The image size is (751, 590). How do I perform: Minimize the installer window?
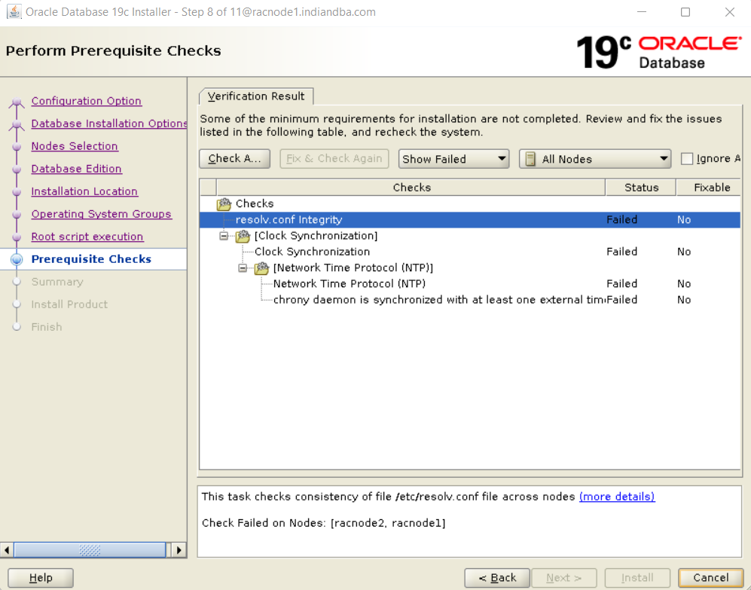click(x=642, y=12)
